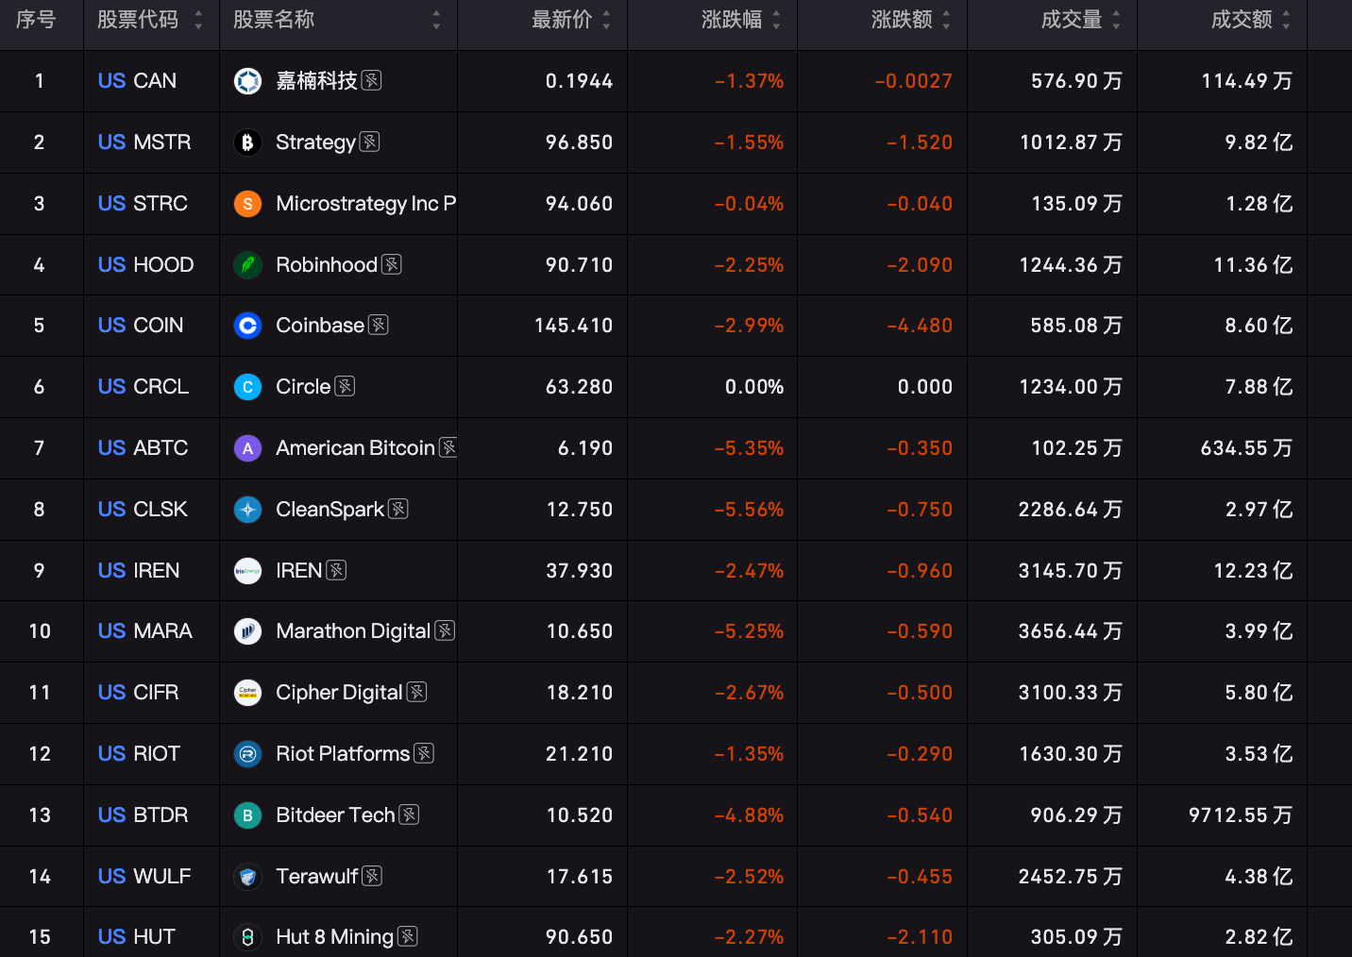Open American Bitcoin stock name
This screenshot has height=957, width=1352.
pyautogui.click(x=355, y=448)
